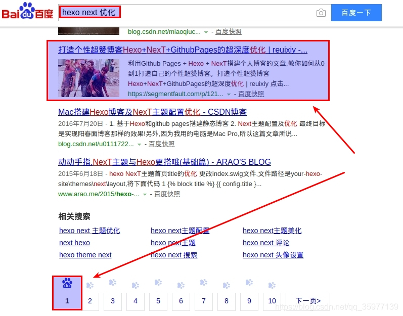Select related search hexo next主题配置

click(x=180, y=231)
